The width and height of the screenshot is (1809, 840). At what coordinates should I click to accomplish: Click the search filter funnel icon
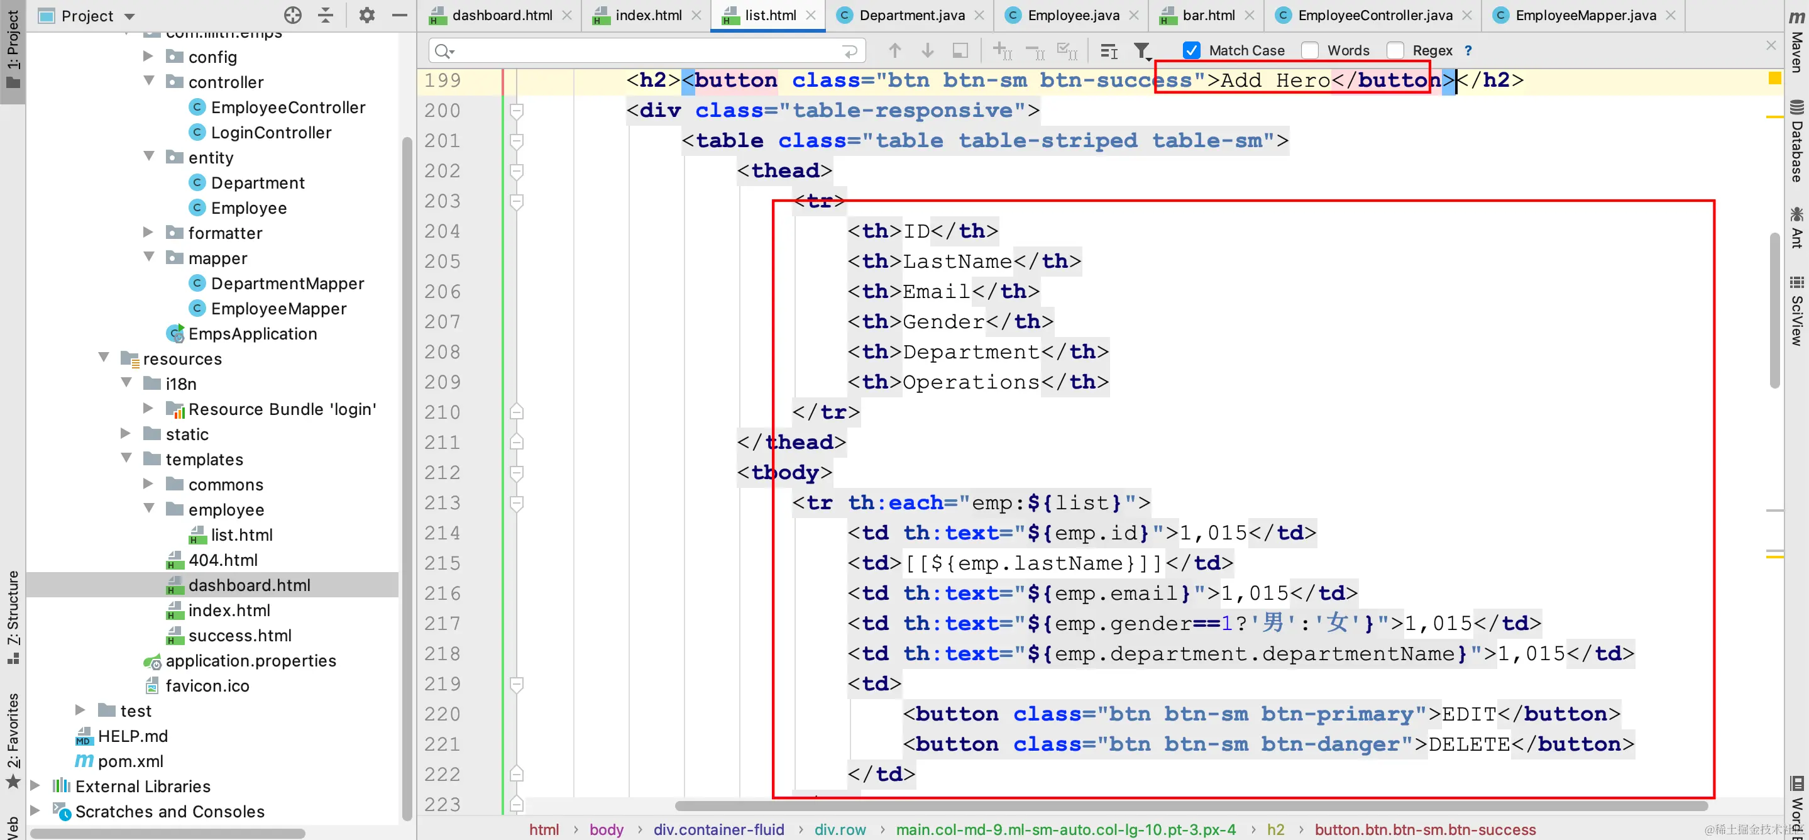tap(1143, 50)
